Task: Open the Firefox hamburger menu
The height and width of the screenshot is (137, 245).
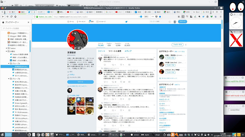Action: coord(220,17)
